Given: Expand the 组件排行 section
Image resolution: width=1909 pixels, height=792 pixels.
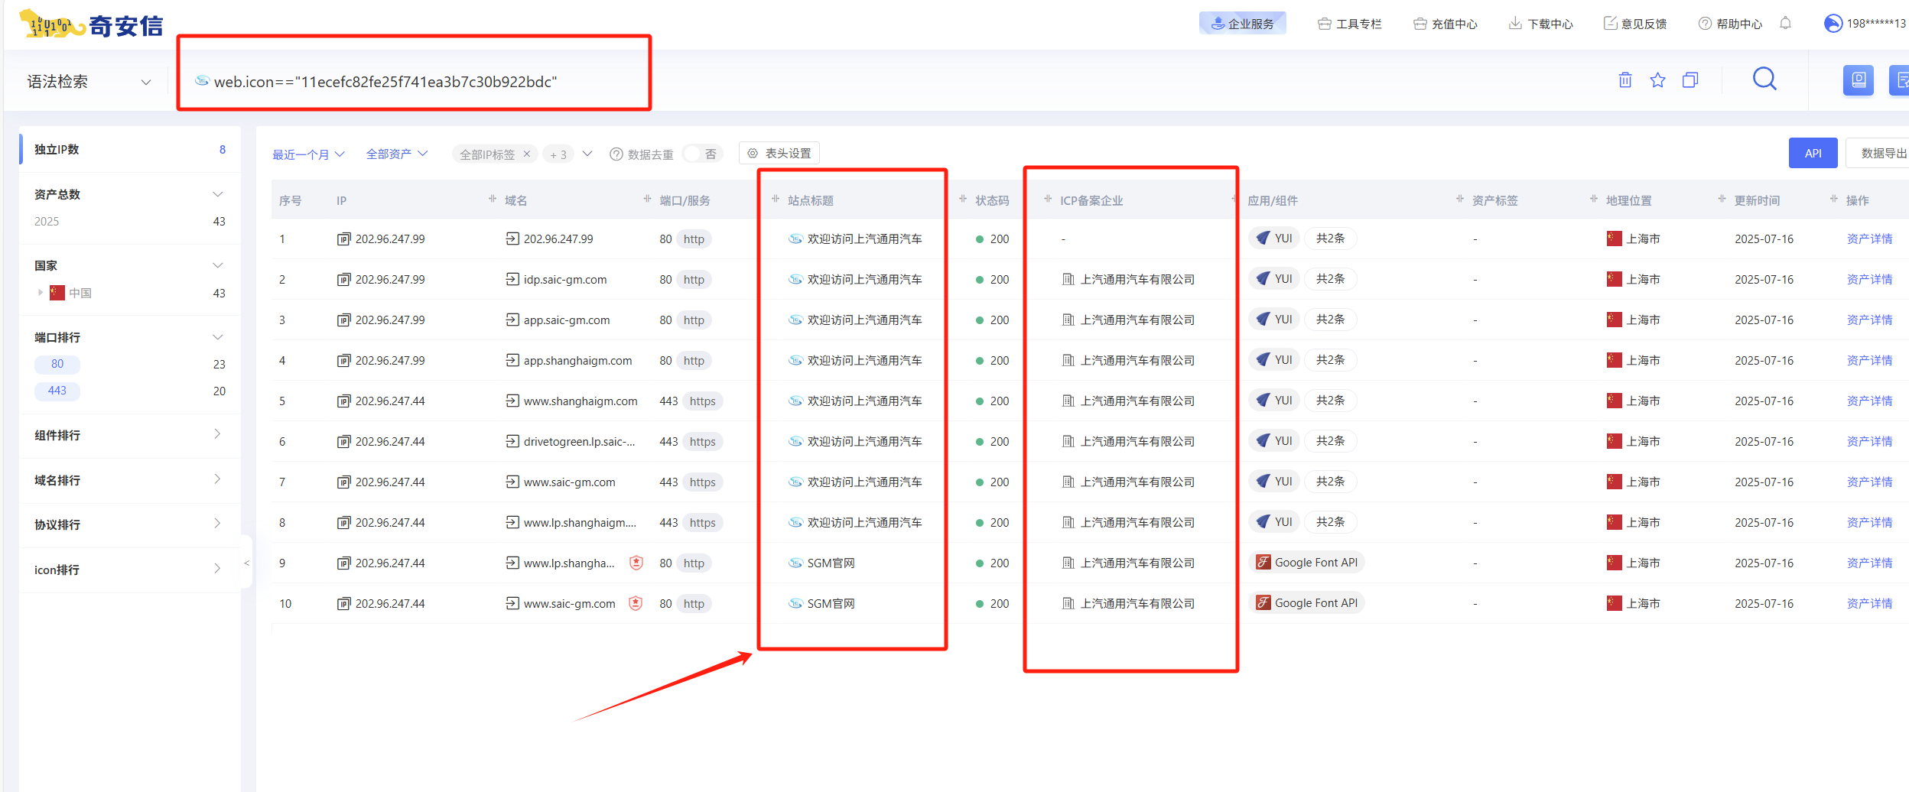Looking at the screenshot, I should click(217, 434).
